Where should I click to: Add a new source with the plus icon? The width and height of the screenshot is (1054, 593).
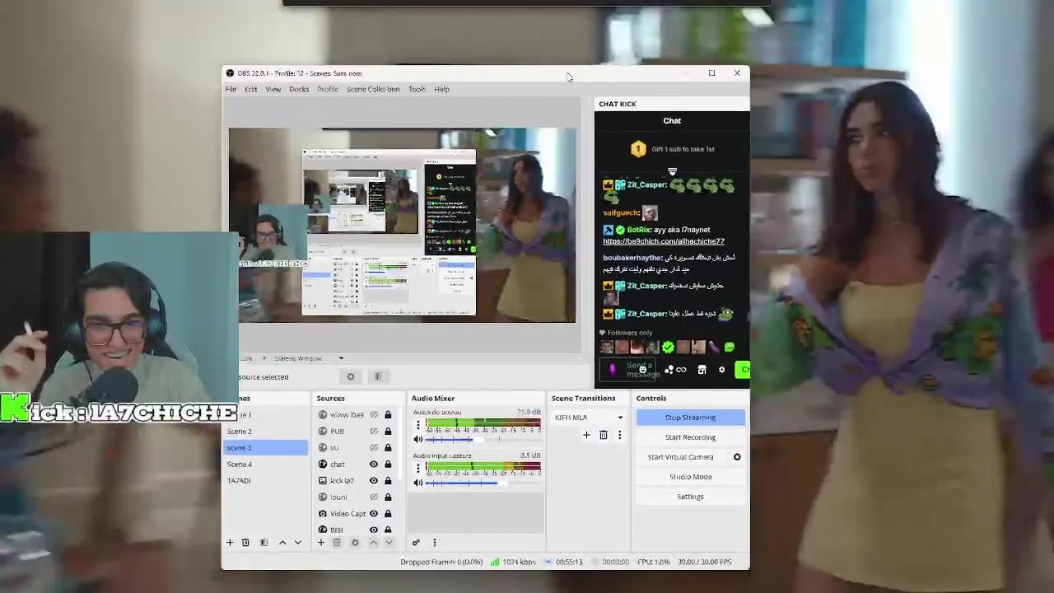[x=321, y=542]
